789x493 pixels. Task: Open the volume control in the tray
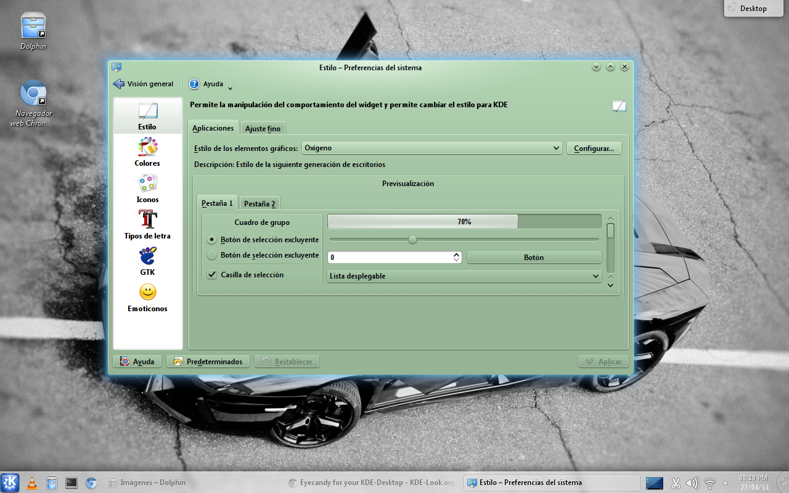tap(692, 483)
